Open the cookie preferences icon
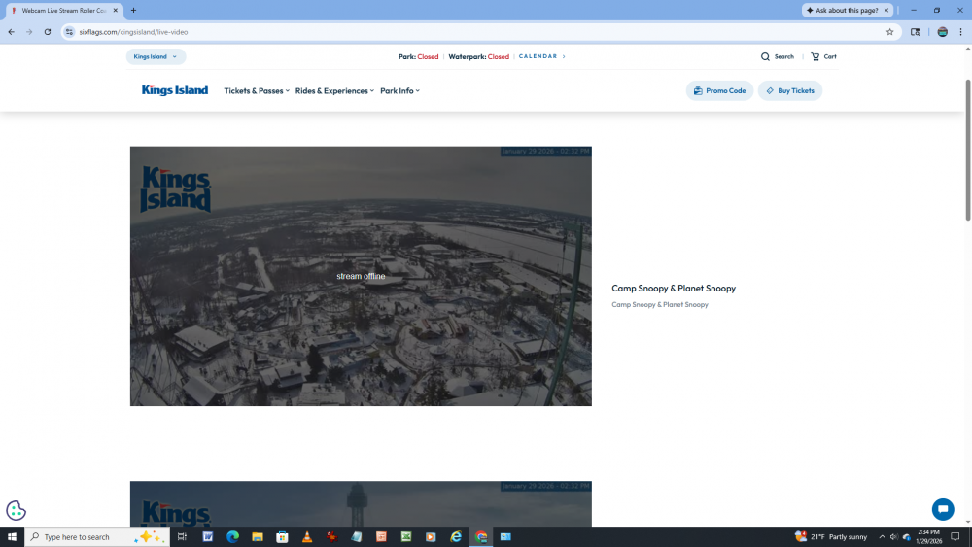This screenshot has width=972, height=547. [x=16, y=510]
